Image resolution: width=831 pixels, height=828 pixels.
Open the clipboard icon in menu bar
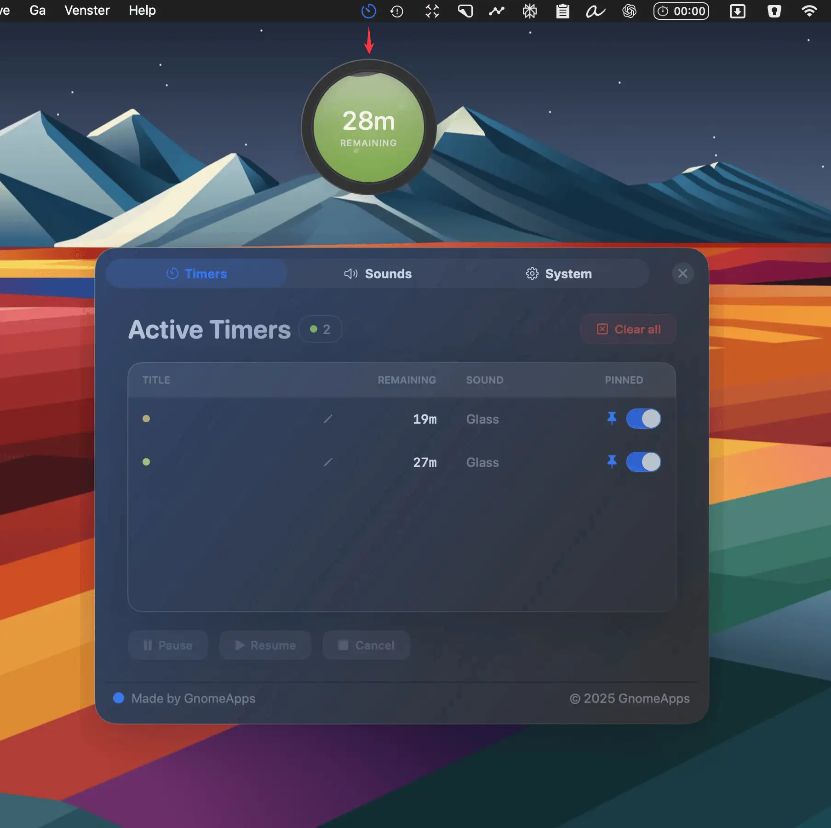tap(563, 11)
